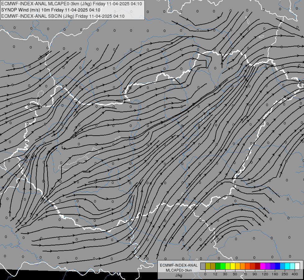Click the bright green legend swatch
304x280 pixels.
(x=223, y=266)
